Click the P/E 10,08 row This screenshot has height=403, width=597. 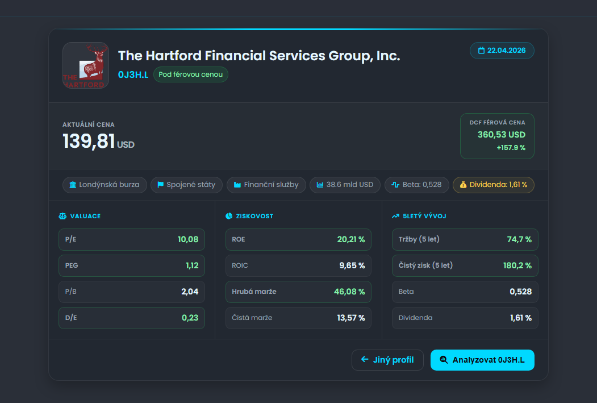[132, 240]
